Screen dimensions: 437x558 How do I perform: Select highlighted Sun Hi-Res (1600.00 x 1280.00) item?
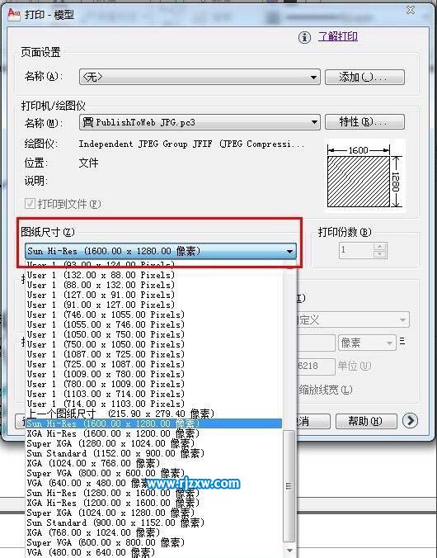click(x=154, y=423)
